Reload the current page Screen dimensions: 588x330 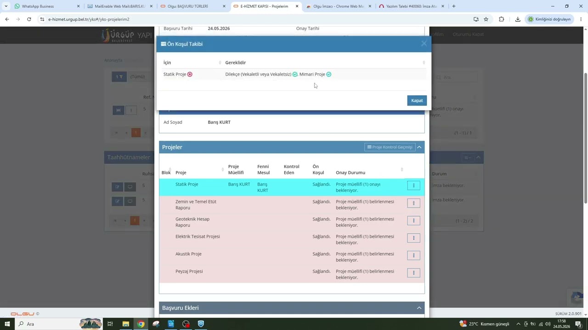pyautogui.click(x=29, y=19)
